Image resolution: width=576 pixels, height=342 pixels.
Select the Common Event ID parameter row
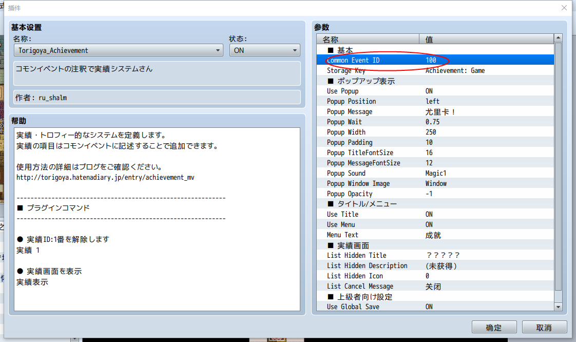435,60
